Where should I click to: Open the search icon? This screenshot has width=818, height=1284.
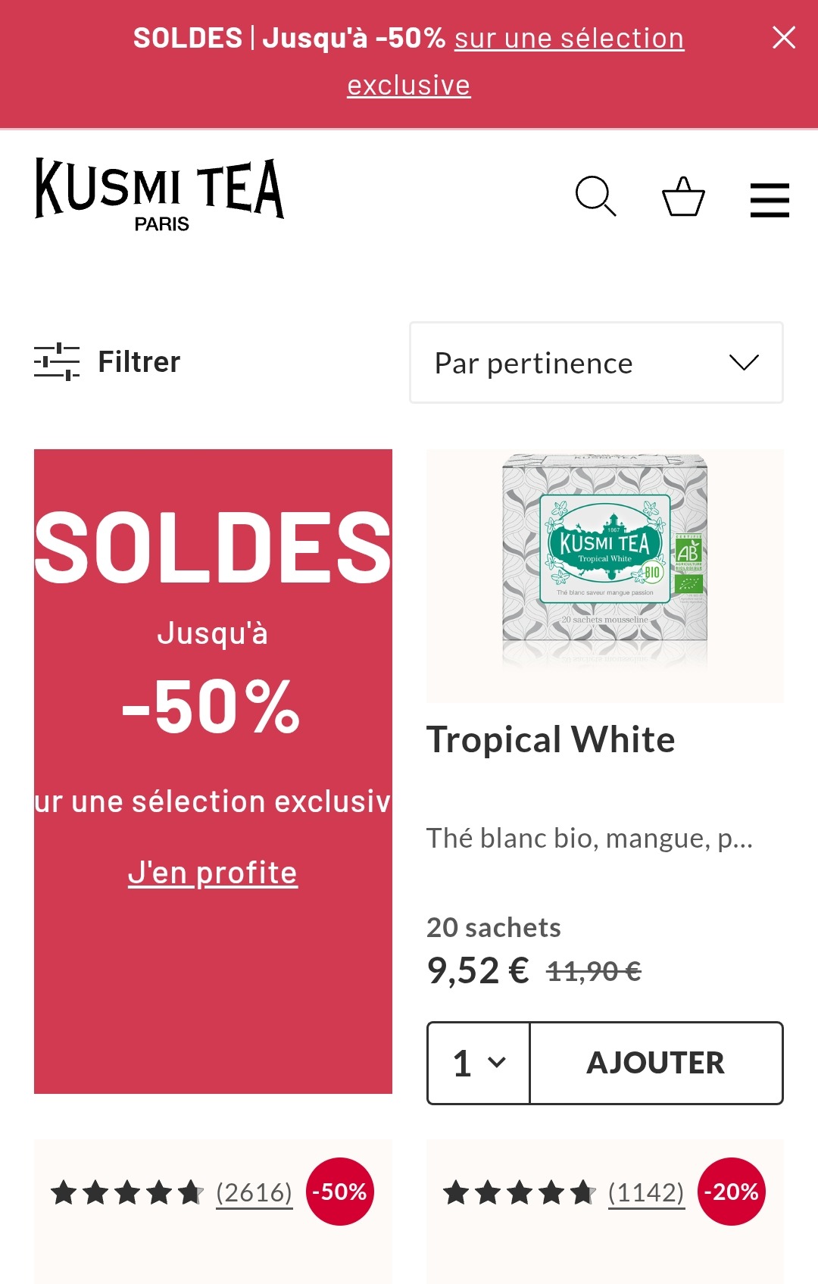coord(598,198)
